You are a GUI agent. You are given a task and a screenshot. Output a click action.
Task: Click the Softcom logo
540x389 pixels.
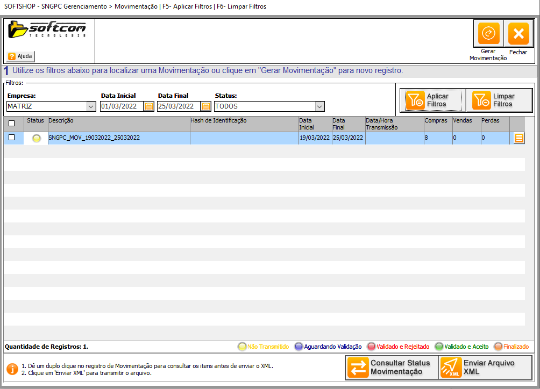click(x=47, y=30)
